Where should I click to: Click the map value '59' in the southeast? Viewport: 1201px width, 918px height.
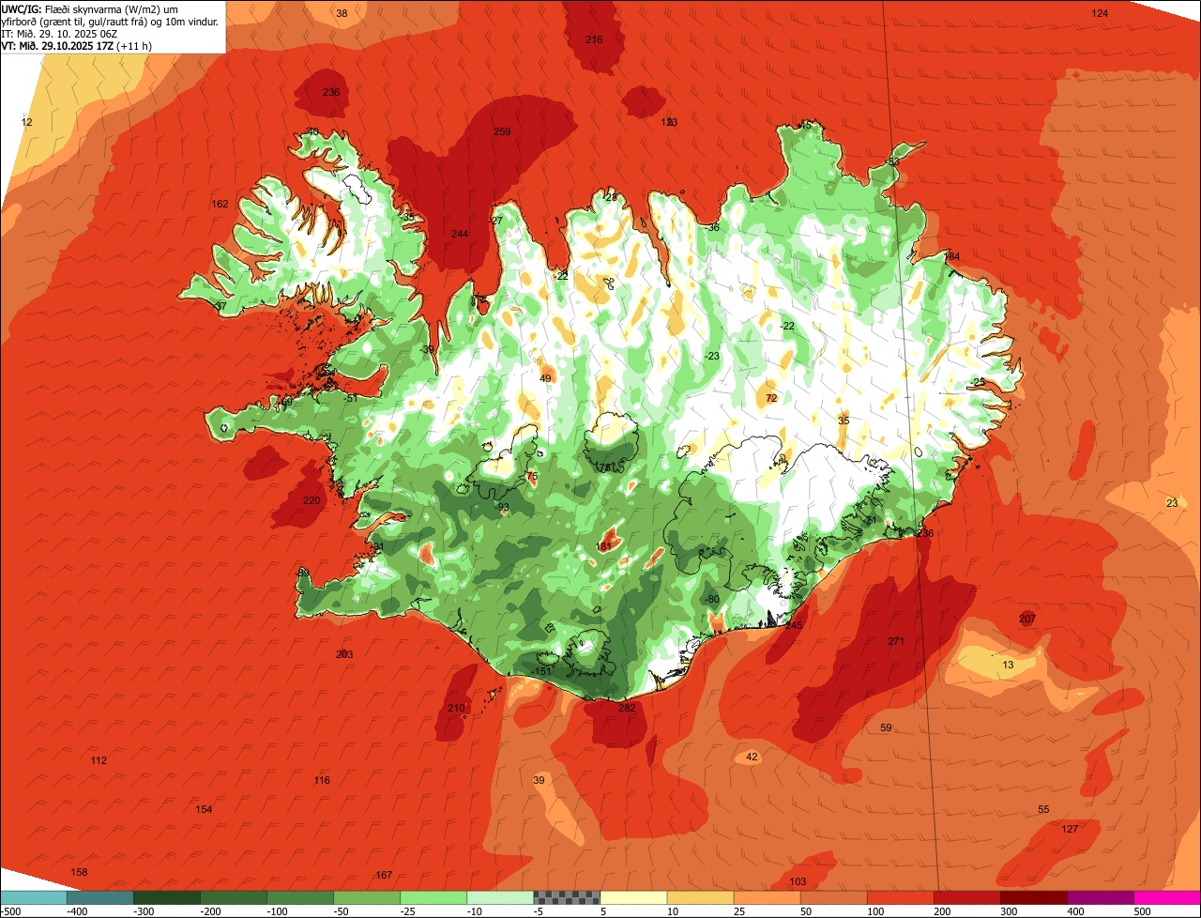(x=886, y=727)
